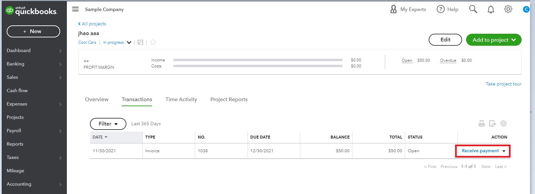Click the Sample Company name
This screenshot has height=194, width=535.
(x=104, y=9)
